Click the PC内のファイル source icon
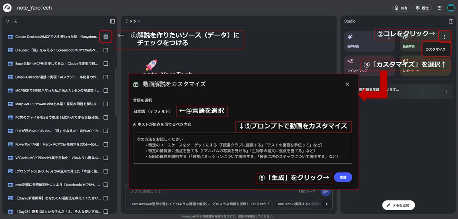Screen dimensions: 458x219 point(10,118)
